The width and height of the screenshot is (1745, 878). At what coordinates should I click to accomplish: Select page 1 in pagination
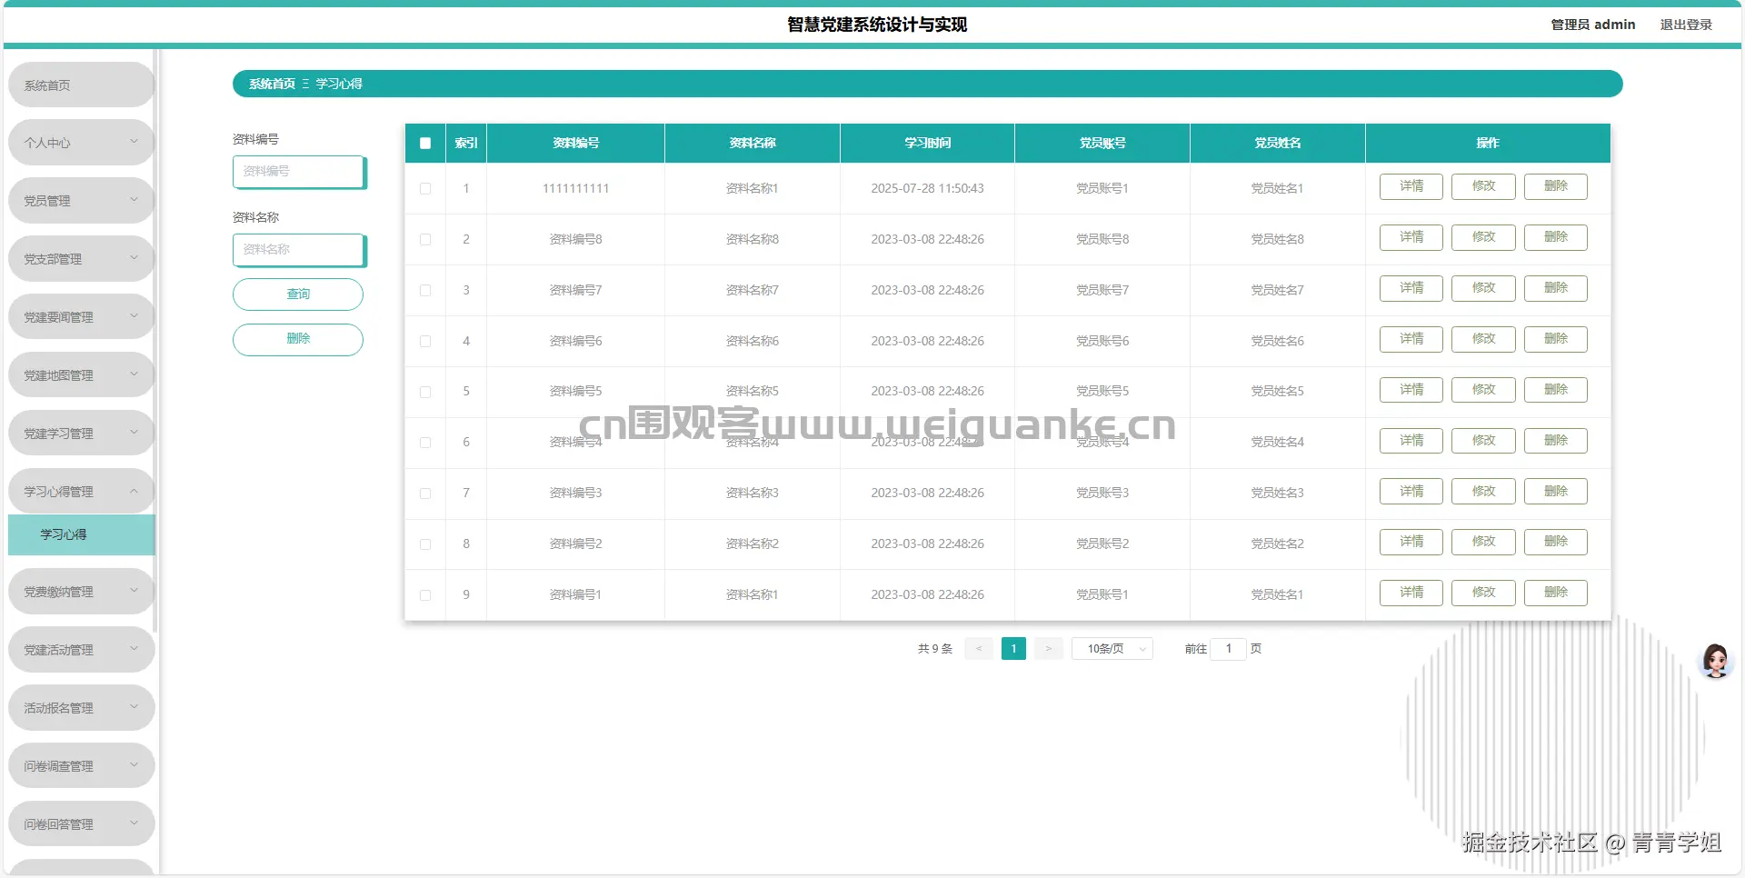click(x=1013, y=648)
